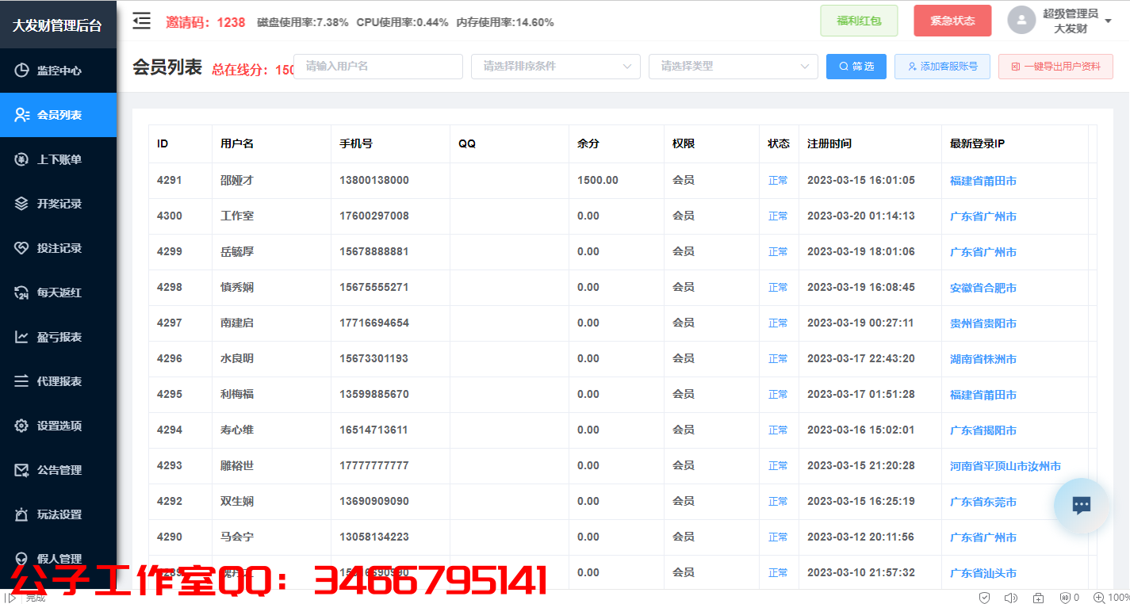Click phone number 17777777777
The image size is (1130, 604).
(x=374, y=465)
